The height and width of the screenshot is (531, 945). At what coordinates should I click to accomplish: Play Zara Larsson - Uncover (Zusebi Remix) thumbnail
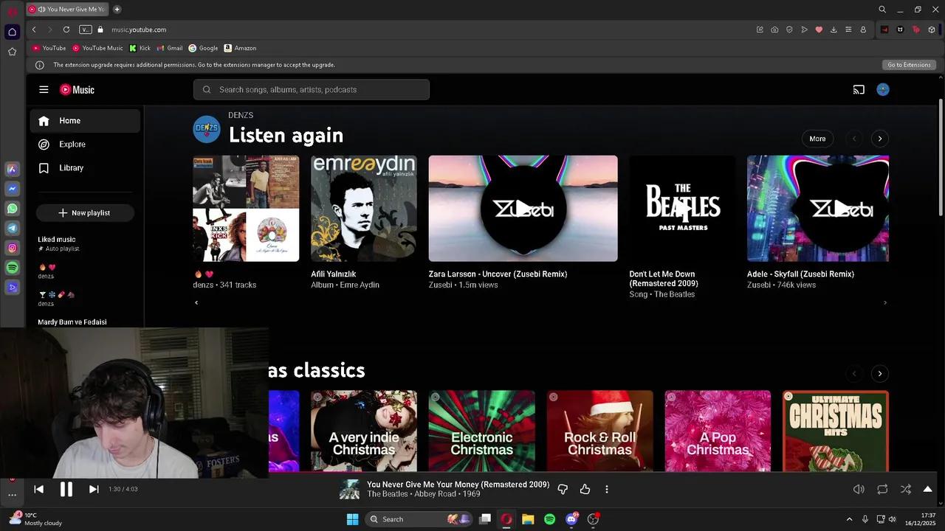click(x=523, y=208)
